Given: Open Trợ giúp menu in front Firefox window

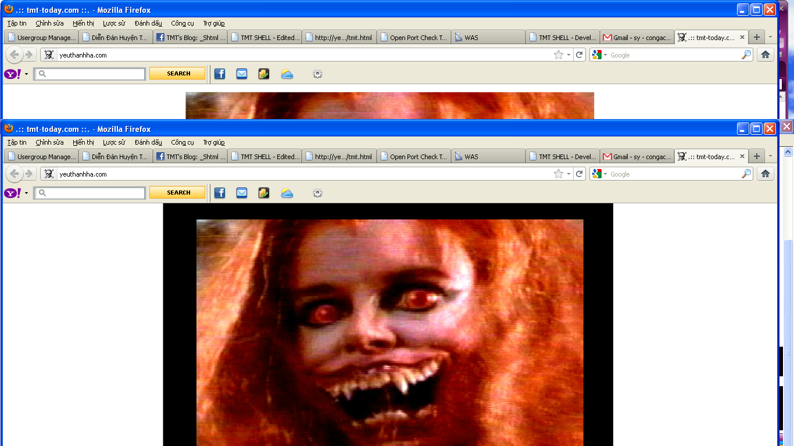Looking at the screenshot, I should pyautogui.click(x=214, y=142).
